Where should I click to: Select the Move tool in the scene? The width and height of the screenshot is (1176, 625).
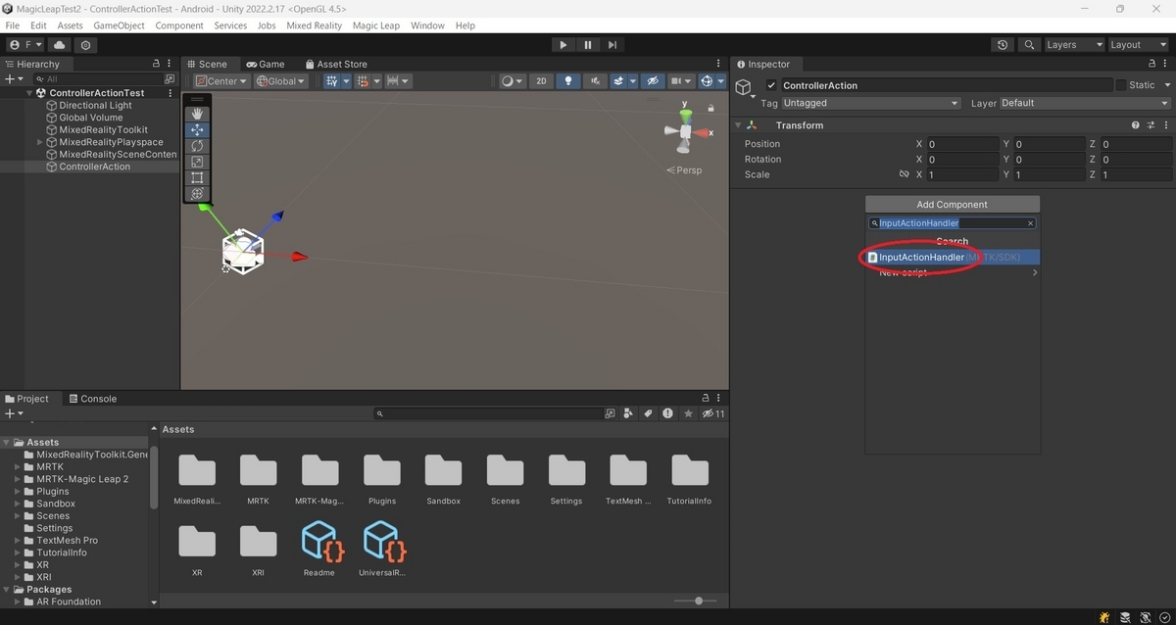point(197,129)
